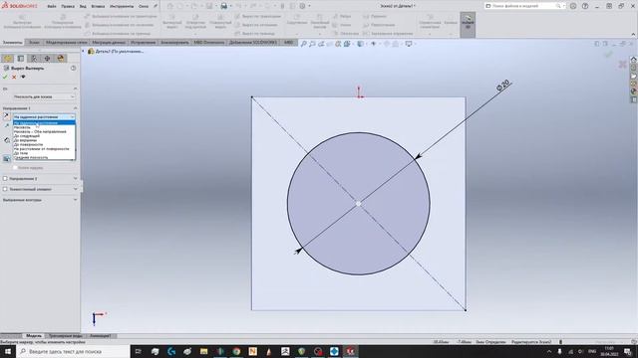Click the Print icon in the top toolbar
The height and width of the screenshot is (358, 638).
(x=223, y=6)
